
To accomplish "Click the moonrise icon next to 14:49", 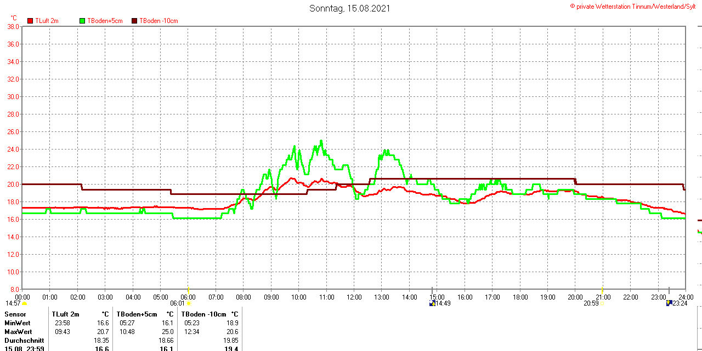I will point(432,303).
